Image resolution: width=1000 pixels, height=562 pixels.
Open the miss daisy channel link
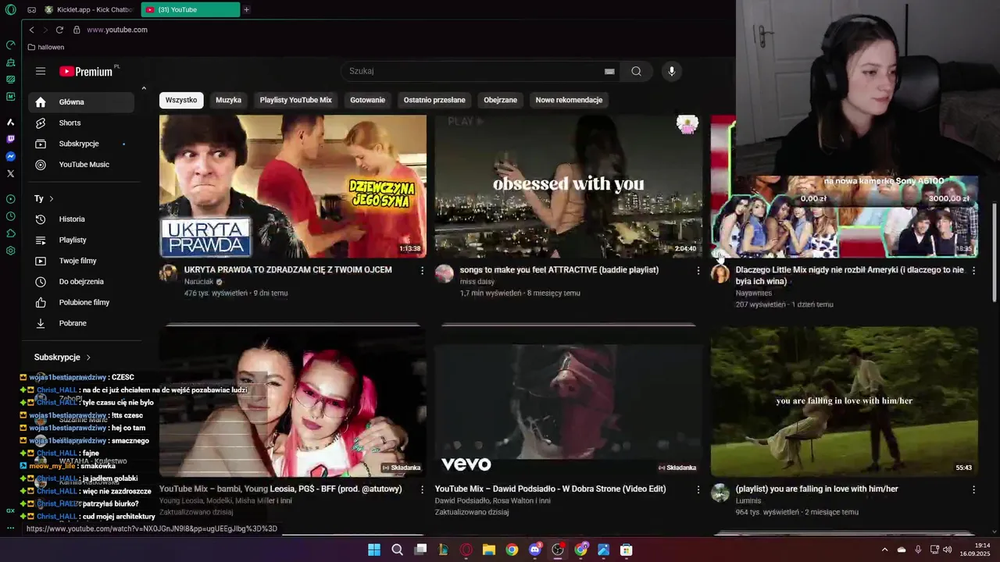point(477,282)
